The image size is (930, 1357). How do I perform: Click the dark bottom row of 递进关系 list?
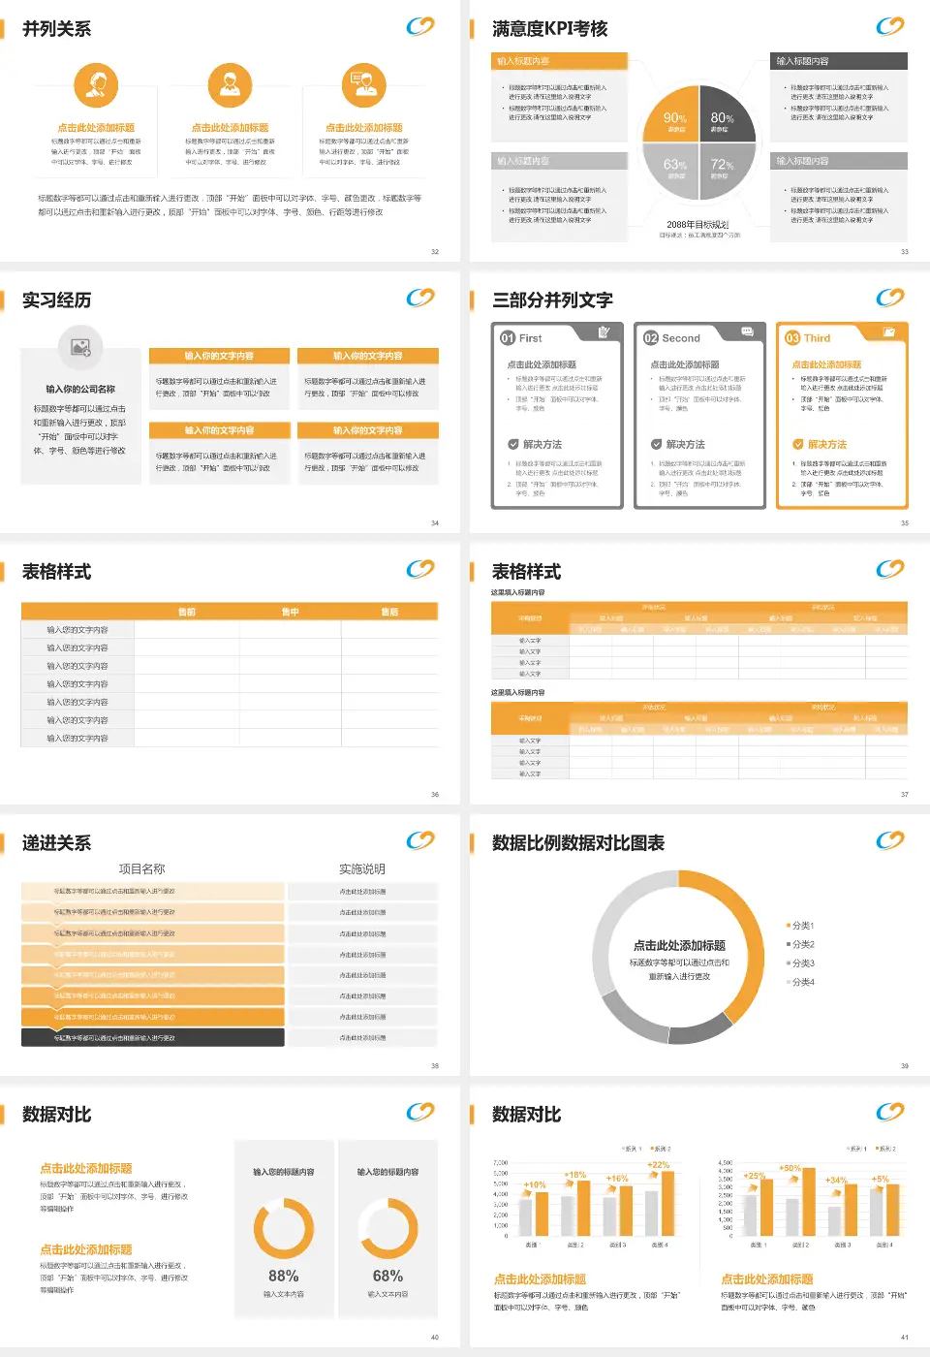[153, 1037]
